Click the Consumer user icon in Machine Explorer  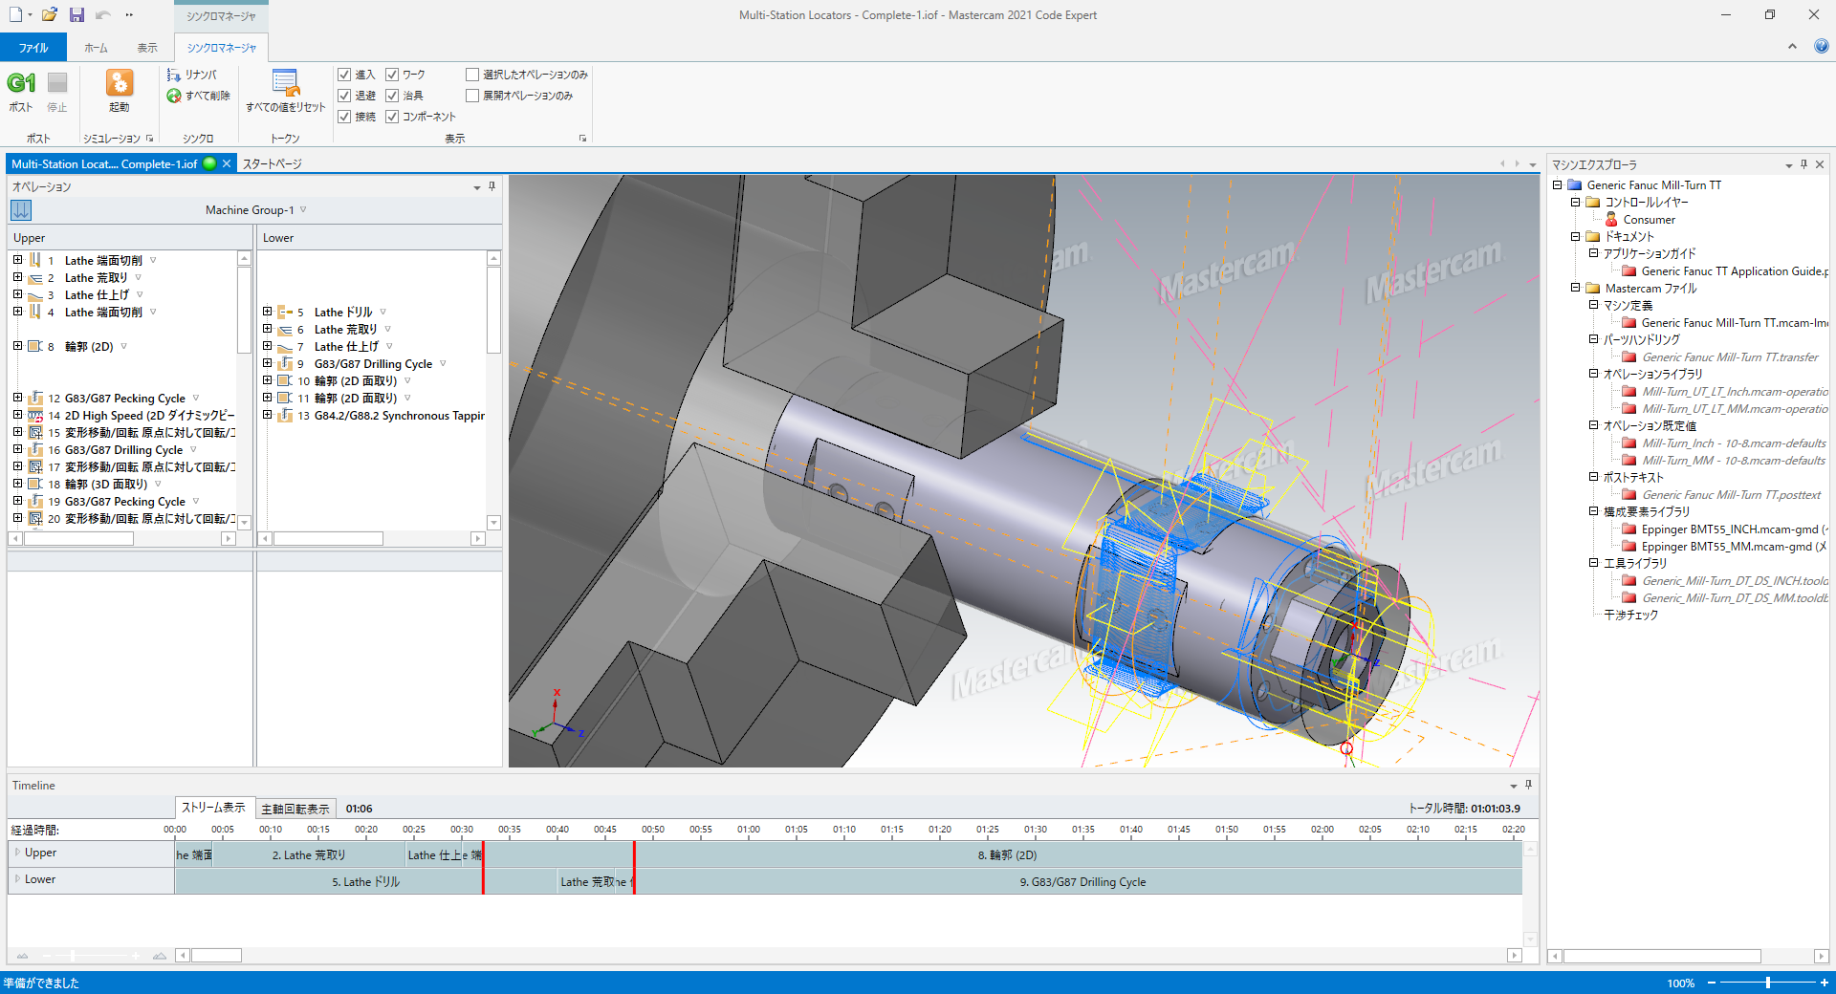[1611, 220]
